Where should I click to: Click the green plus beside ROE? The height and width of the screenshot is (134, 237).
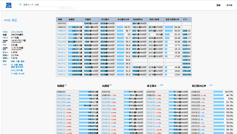click(x=8, y=55)
